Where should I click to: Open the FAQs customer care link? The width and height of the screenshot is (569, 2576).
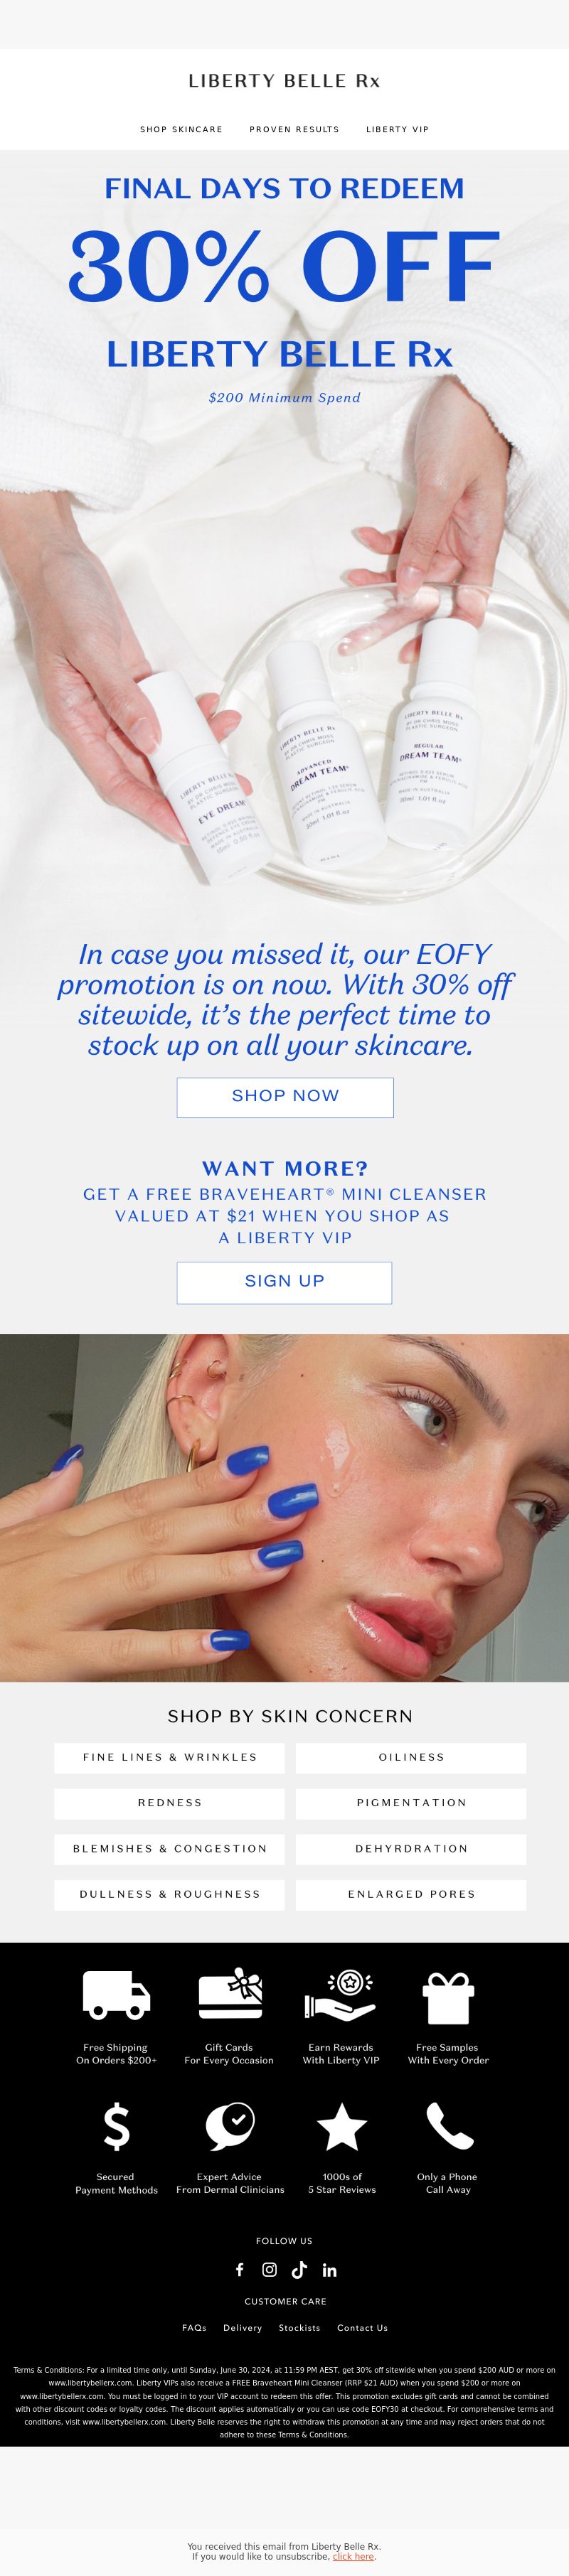[x=194, y=2327]
